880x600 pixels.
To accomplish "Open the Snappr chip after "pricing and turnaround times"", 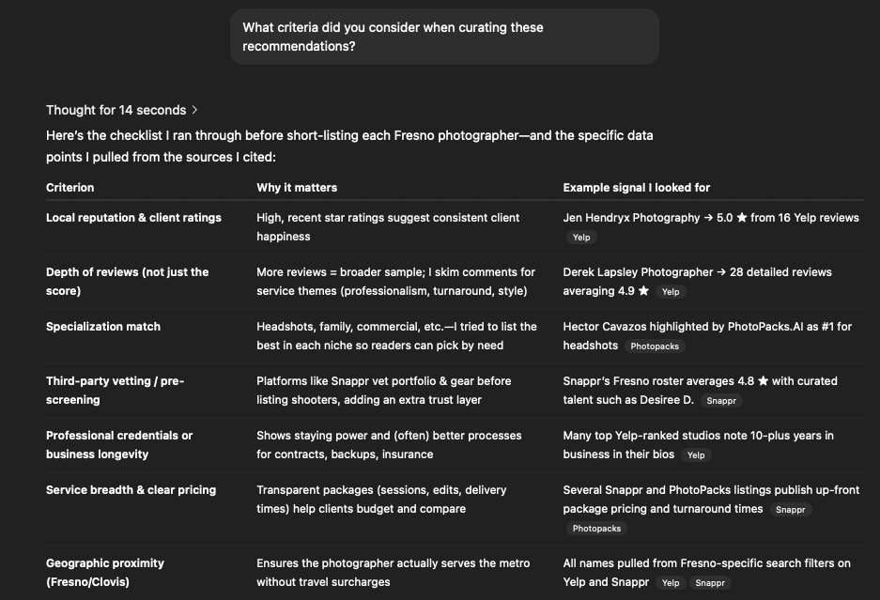I will tap(791, 510).
